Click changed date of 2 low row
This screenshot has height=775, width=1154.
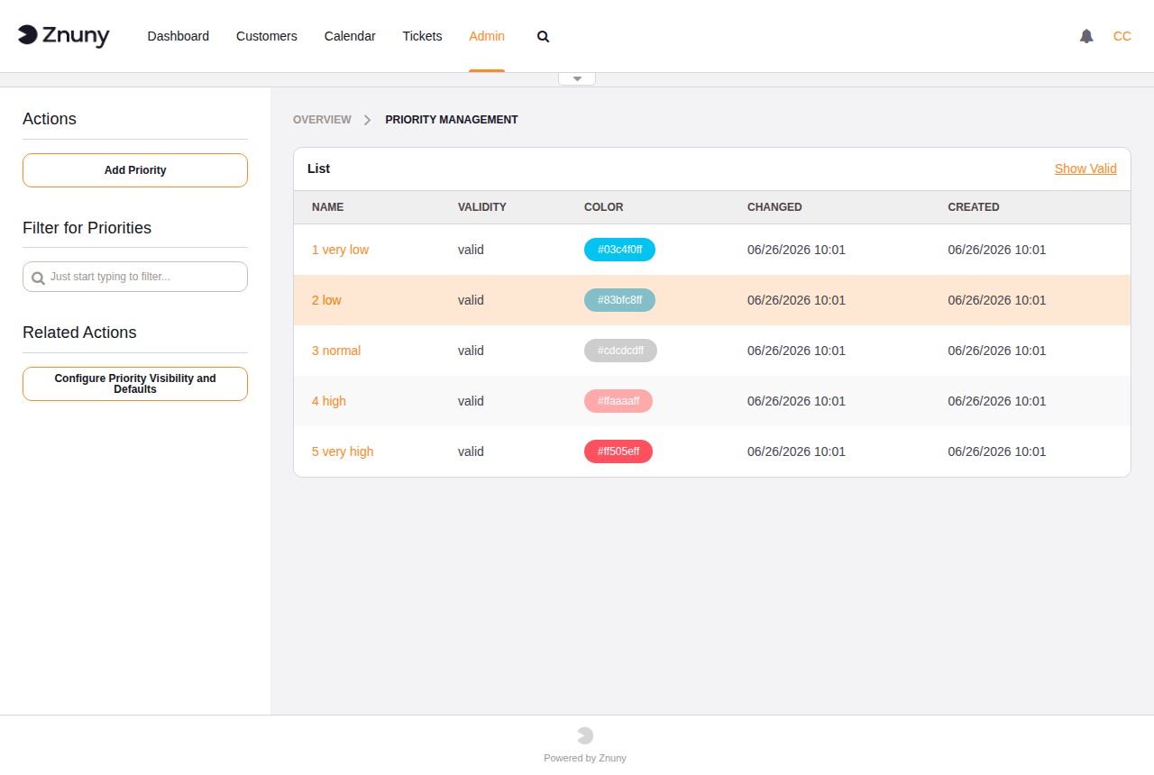[796, 300]
